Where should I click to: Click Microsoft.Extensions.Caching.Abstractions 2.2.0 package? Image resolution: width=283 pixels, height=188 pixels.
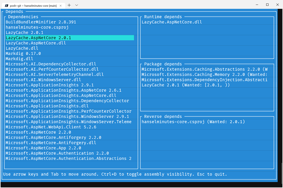205,69
